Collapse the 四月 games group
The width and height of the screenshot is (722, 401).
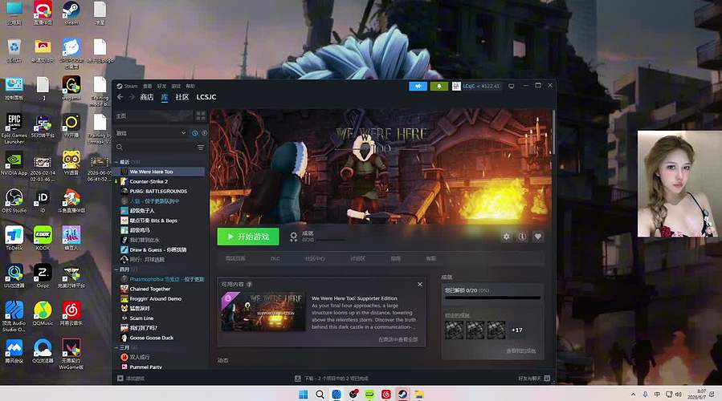tap(117, 269)
